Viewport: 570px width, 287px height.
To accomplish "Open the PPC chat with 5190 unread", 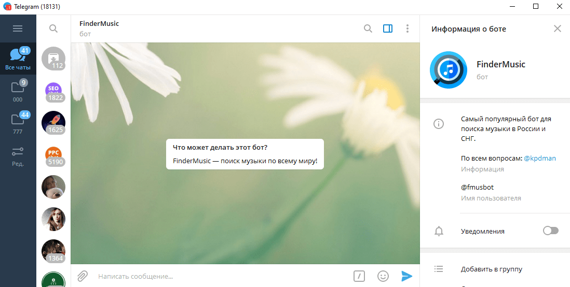I will pyautogui.click(x=53, y=155).
